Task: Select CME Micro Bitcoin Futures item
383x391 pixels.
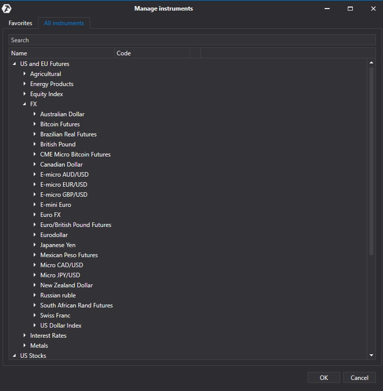Action: pyautogui.click(x=75, y=154)
